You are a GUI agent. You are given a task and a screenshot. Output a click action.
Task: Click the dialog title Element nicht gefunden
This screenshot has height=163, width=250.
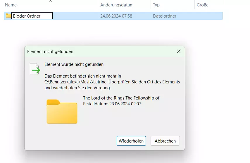pyautogui.click(x=50, y=52)
